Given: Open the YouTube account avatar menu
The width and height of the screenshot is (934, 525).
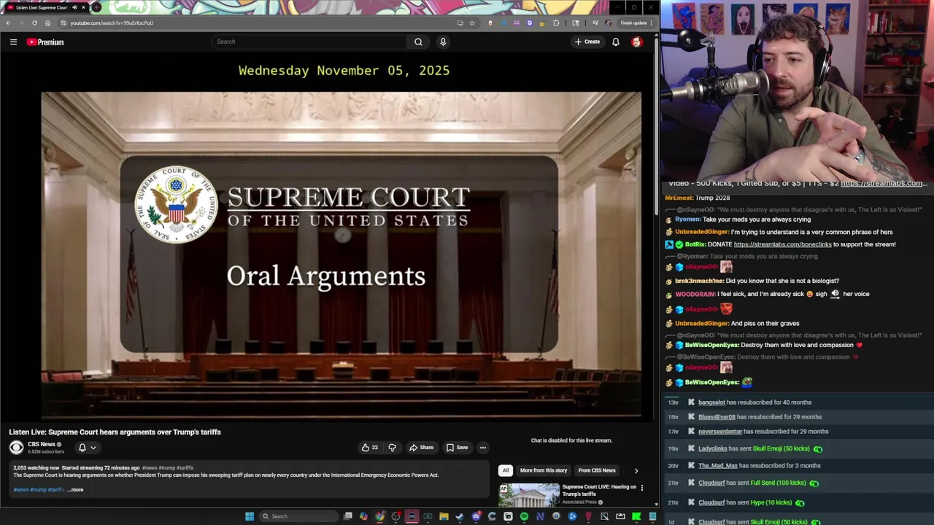Looking at the screenshot, I should point(636,42).
